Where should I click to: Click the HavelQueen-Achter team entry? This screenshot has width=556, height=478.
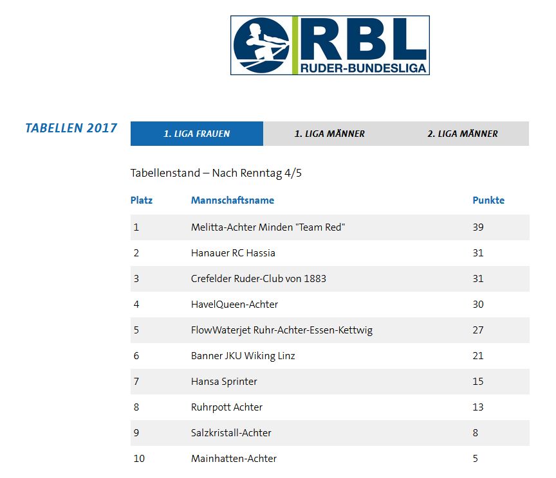pyautogui.click(x=234, y=305)
